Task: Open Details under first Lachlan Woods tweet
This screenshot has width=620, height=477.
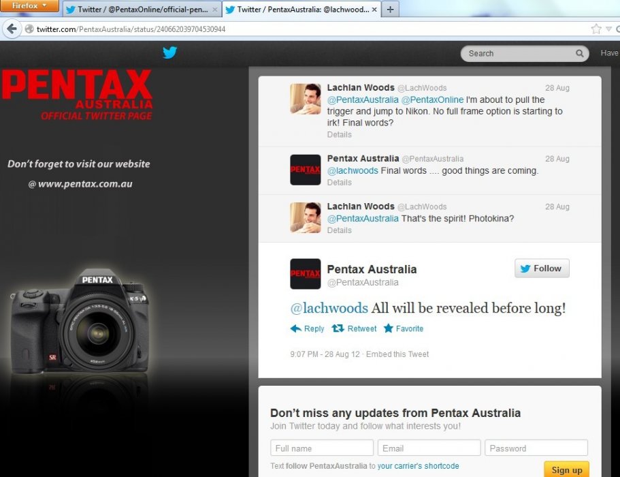Action: point(339,135)
